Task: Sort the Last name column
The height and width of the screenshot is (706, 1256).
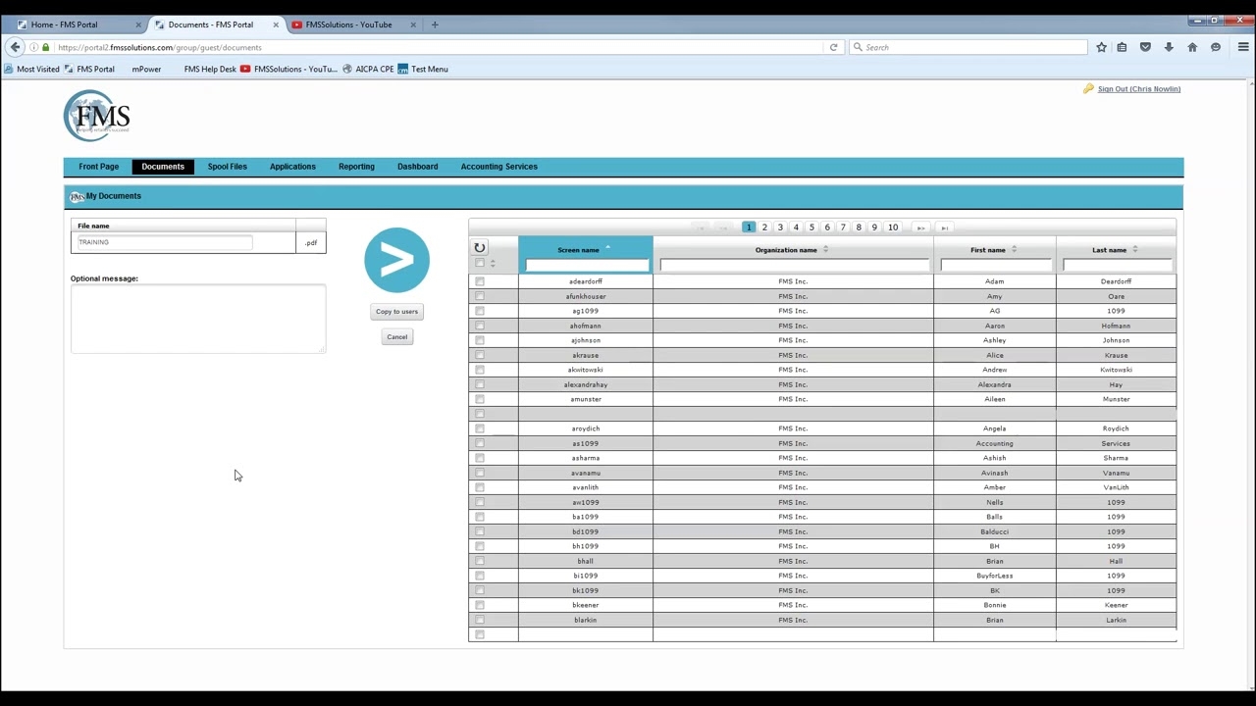Action: 1135,250
